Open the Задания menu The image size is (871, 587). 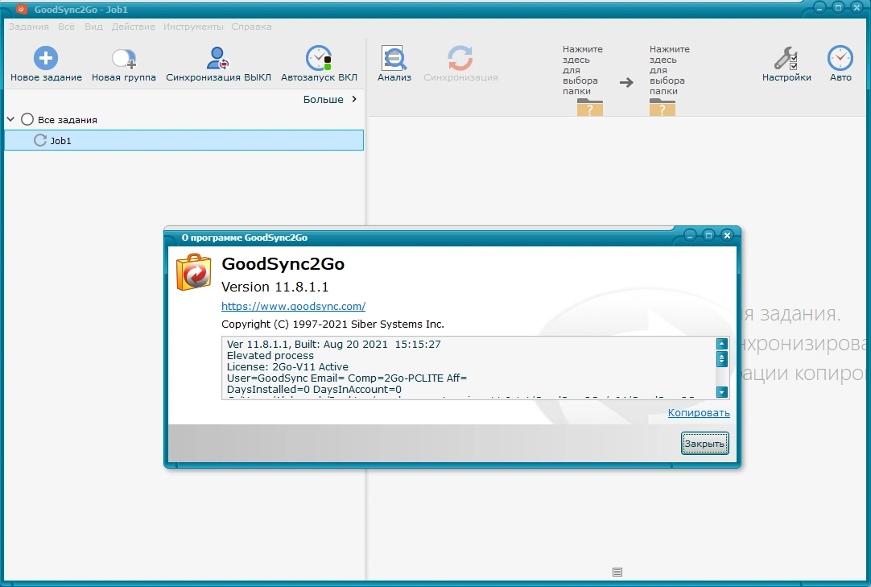29,27
